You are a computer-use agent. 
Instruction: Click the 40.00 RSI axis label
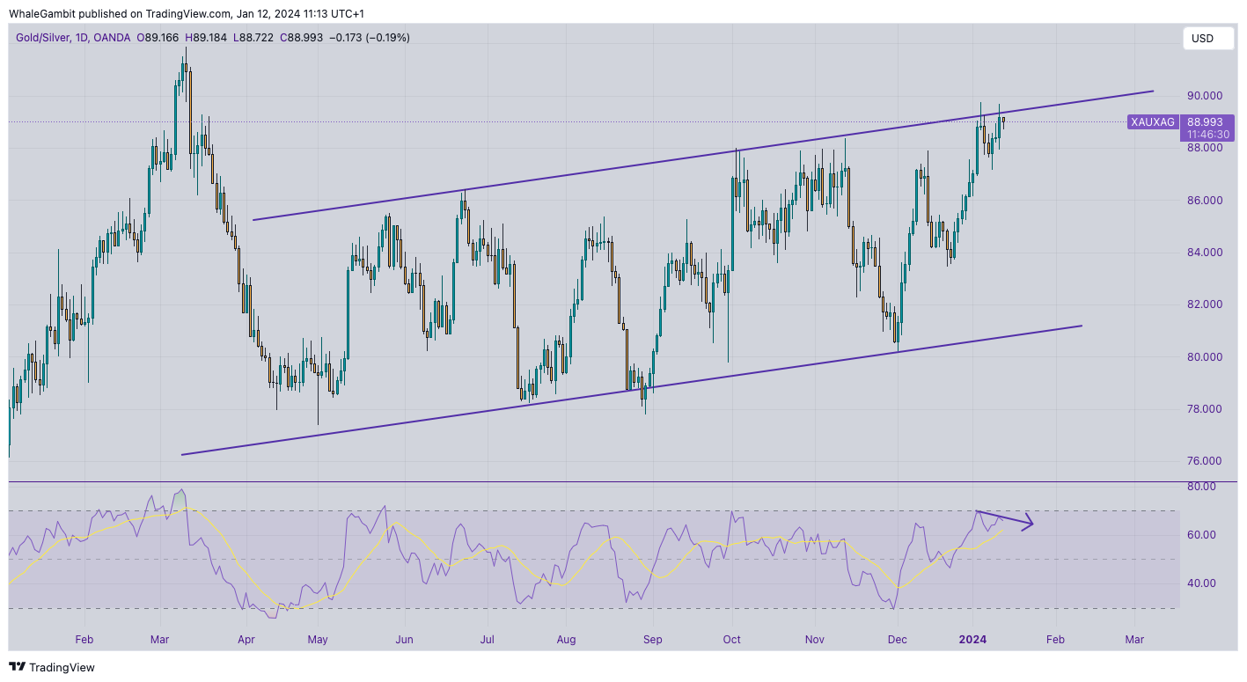click(x=1201, y=583)
